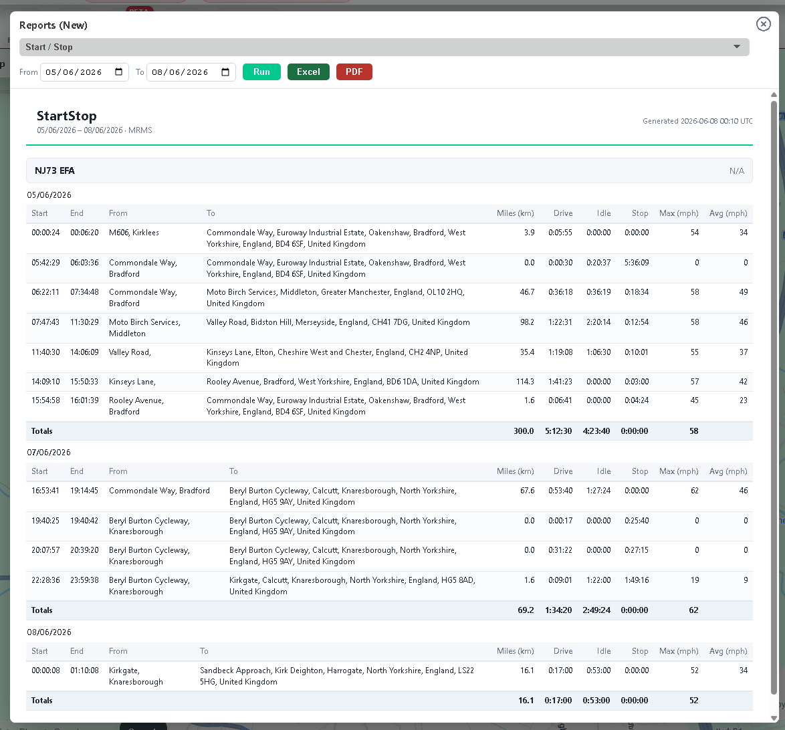Export the report with the PDF button
The height and width of the screenshot is (730, 785).
point(354,72)
